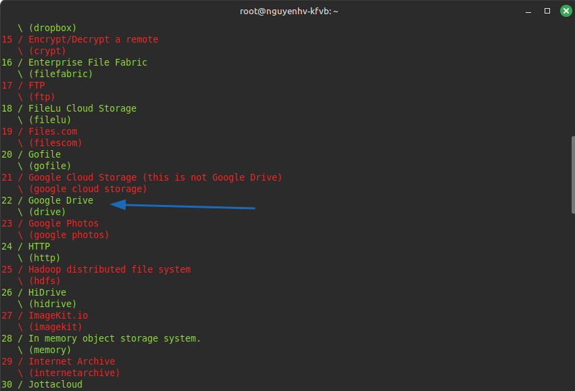This screenshot has width=575, height=391.
Task: Click the Hadoop distributed file system line
Action: coord(109,269)
